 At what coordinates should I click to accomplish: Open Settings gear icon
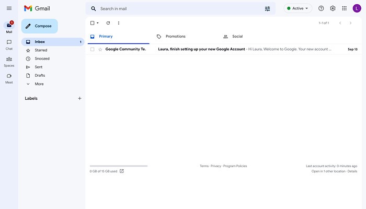click(x=333, y=8)
